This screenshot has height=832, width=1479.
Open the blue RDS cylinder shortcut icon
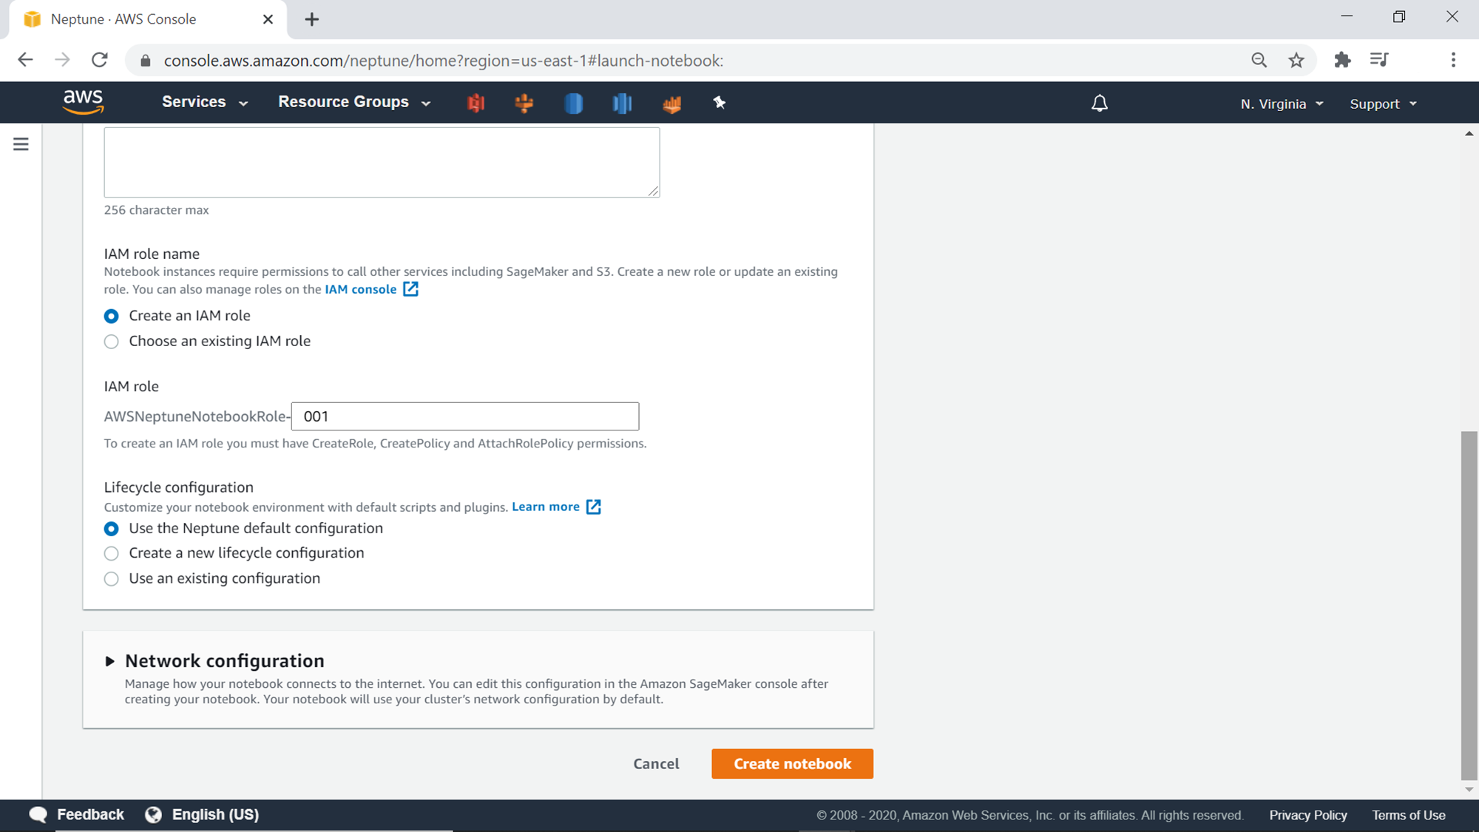573,103
